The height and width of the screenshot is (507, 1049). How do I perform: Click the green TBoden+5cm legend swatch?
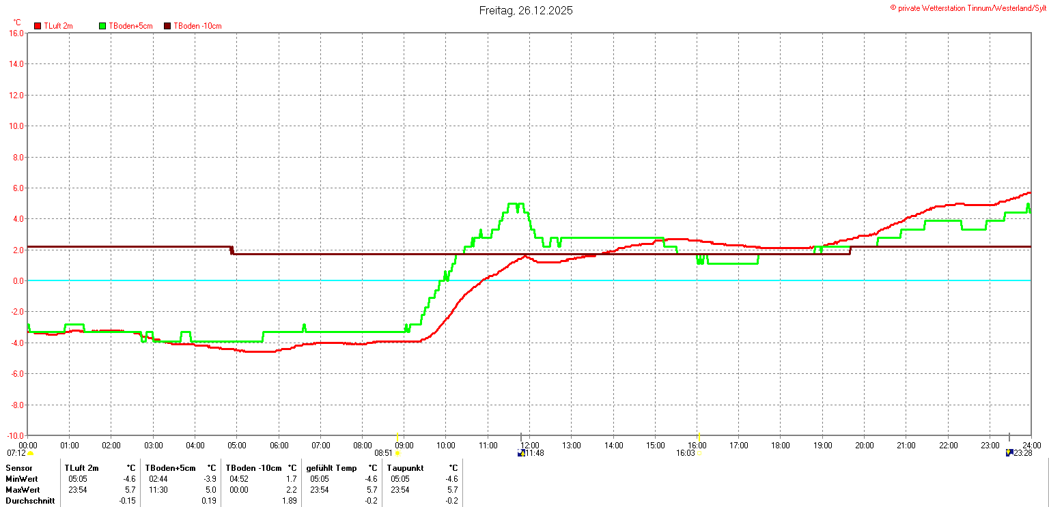pos(103,26)
